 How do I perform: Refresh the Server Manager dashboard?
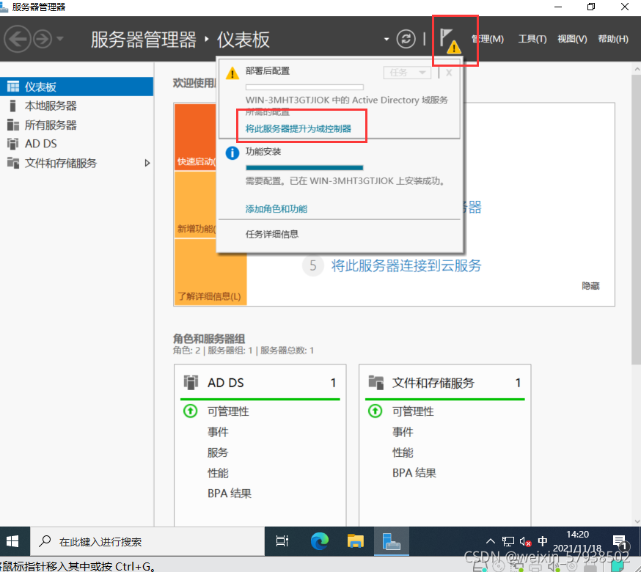[x=406, y=40]
